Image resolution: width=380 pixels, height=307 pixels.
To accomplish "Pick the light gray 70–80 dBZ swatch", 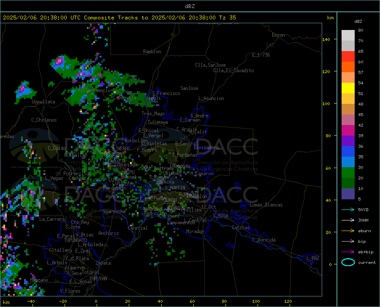I will [348, 35].
